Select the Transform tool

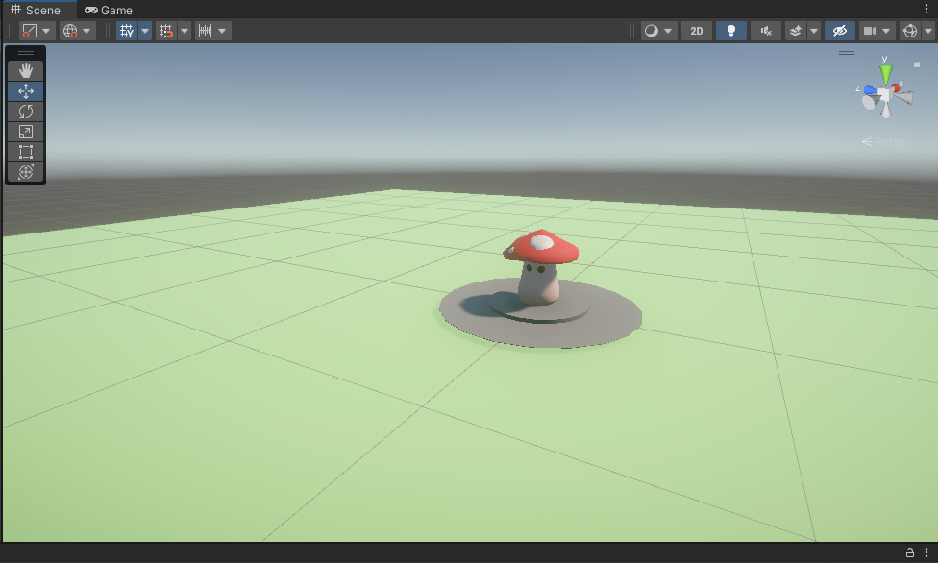26,172
